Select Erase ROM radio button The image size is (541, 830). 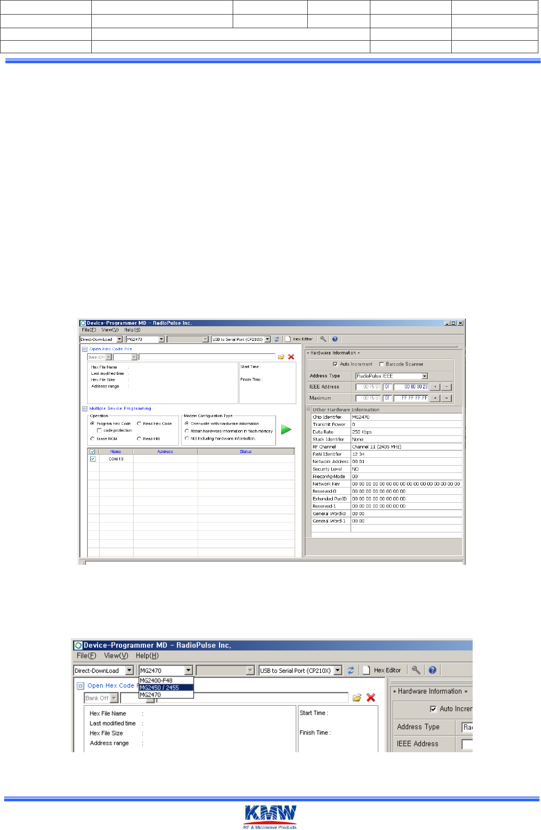pos(92,438)
